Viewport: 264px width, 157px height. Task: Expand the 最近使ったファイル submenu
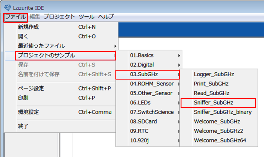(x=41, y=46)
